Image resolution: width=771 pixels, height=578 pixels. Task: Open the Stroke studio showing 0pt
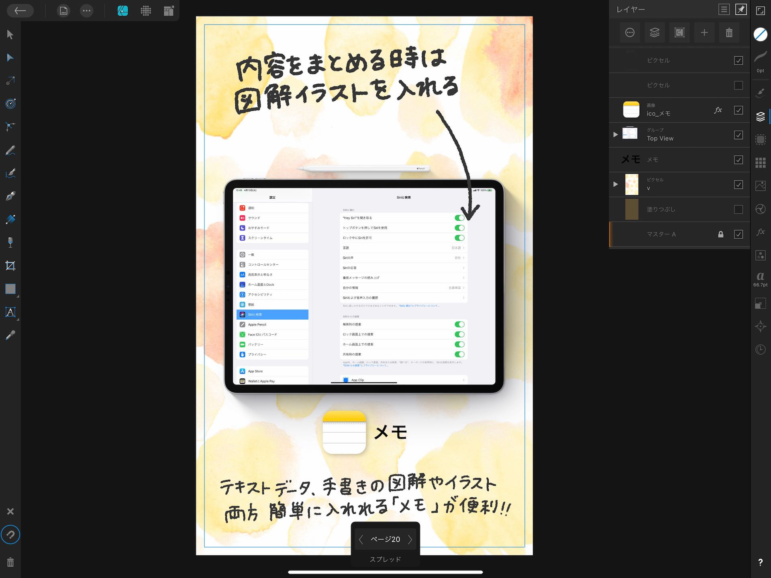coord(760,61)
